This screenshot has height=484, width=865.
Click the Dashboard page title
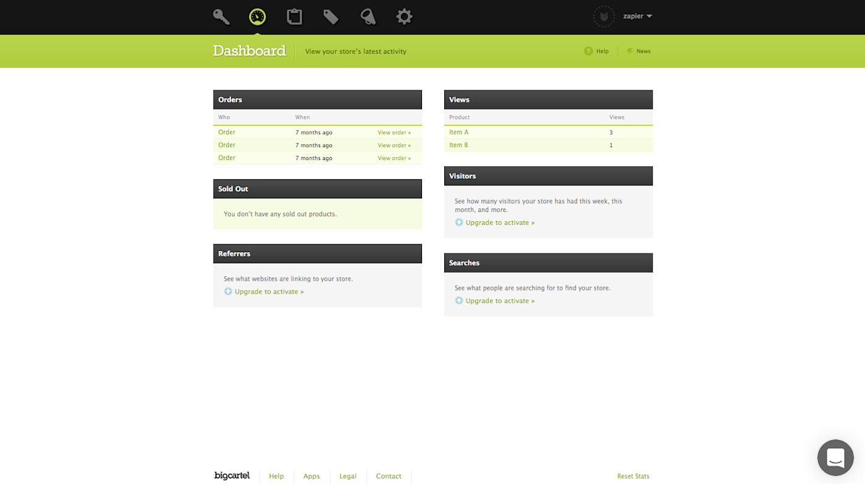tap(250, 51)
